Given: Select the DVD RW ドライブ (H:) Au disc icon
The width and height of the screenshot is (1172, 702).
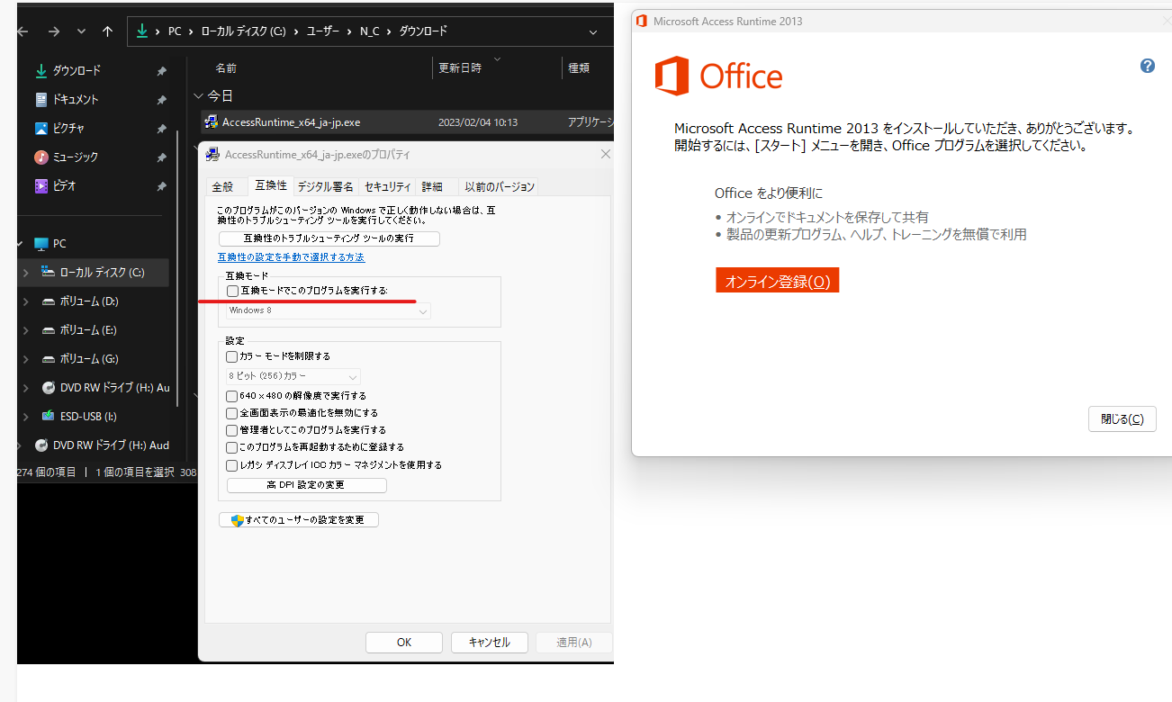Looking at the screenshot, I should point(49,388).
